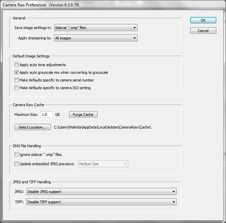Open the JPEG handling dropdown
The height and width of the screenshot is (223, 226).
pyautogui.click(x=101, y=192)
